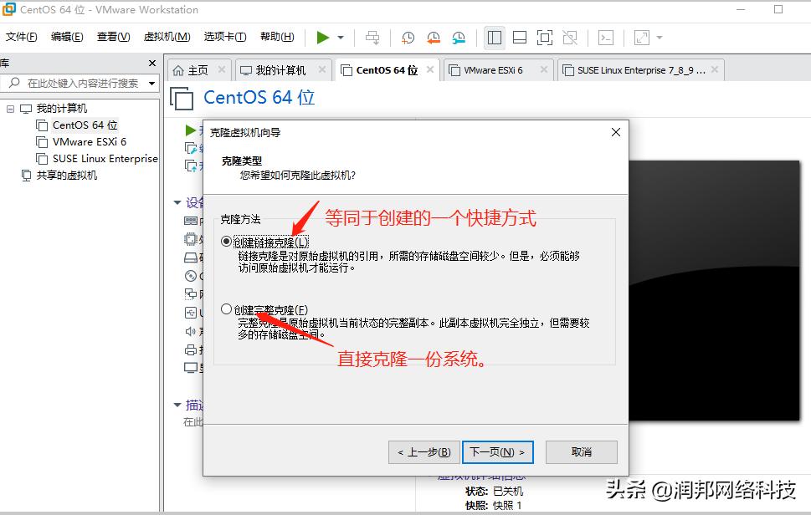This screenshot has height=515, width=811.
Task: Toggle the send Ctrl+Alt+Del toolbar icon
Action: (372, 37)
